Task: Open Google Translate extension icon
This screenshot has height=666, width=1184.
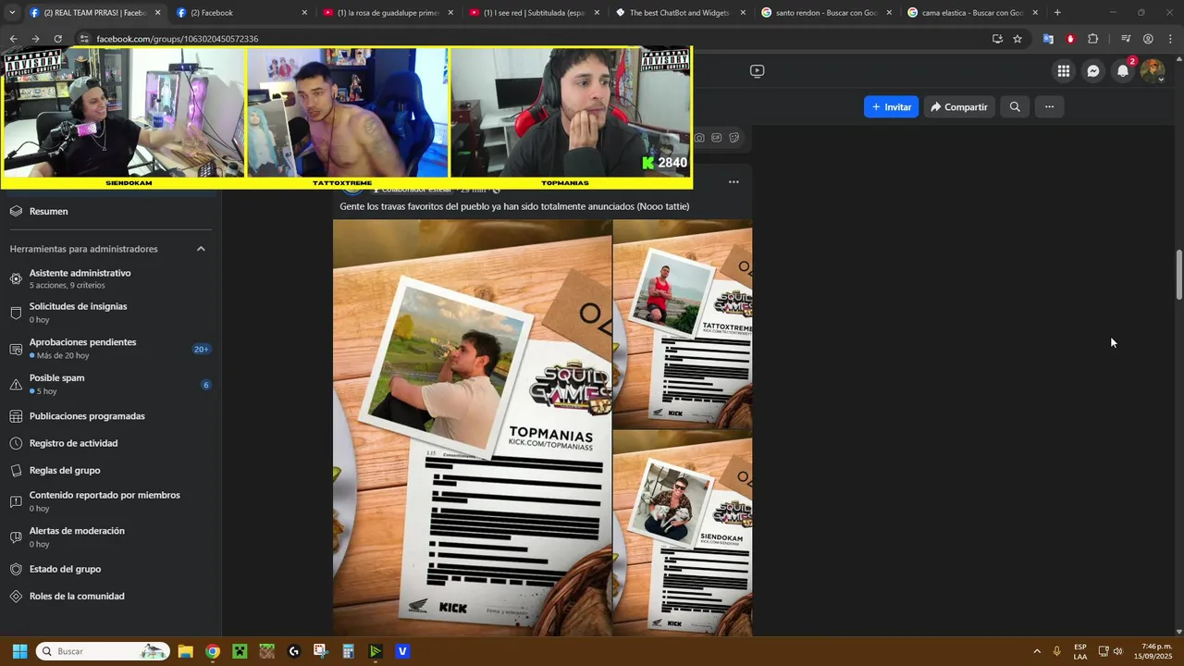Action: [1048, 39]
